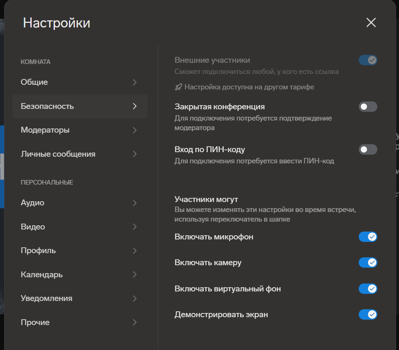Turn off «Демонстрировать экран» permission

click(368, 315)
